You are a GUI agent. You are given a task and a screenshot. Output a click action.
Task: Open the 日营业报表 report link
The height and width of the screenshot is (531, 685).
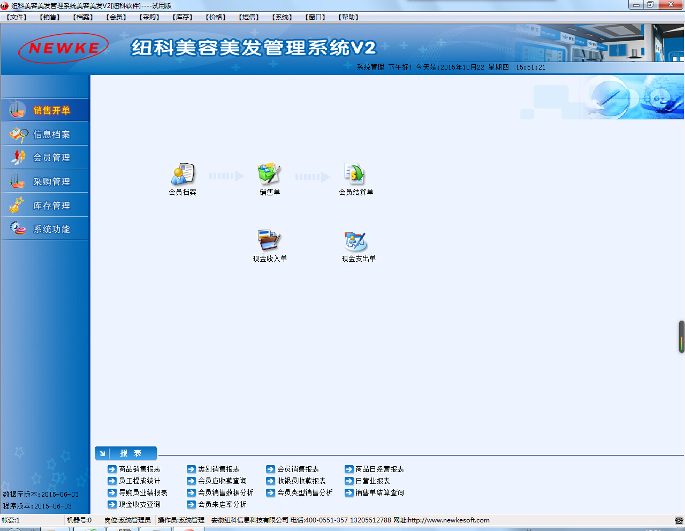[x=372, y=481]
